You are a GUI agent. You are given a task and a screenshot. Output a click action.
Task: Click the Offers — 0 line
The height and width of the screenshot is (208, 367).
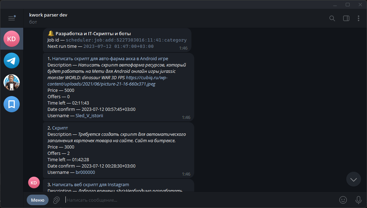tap(58, 96)
